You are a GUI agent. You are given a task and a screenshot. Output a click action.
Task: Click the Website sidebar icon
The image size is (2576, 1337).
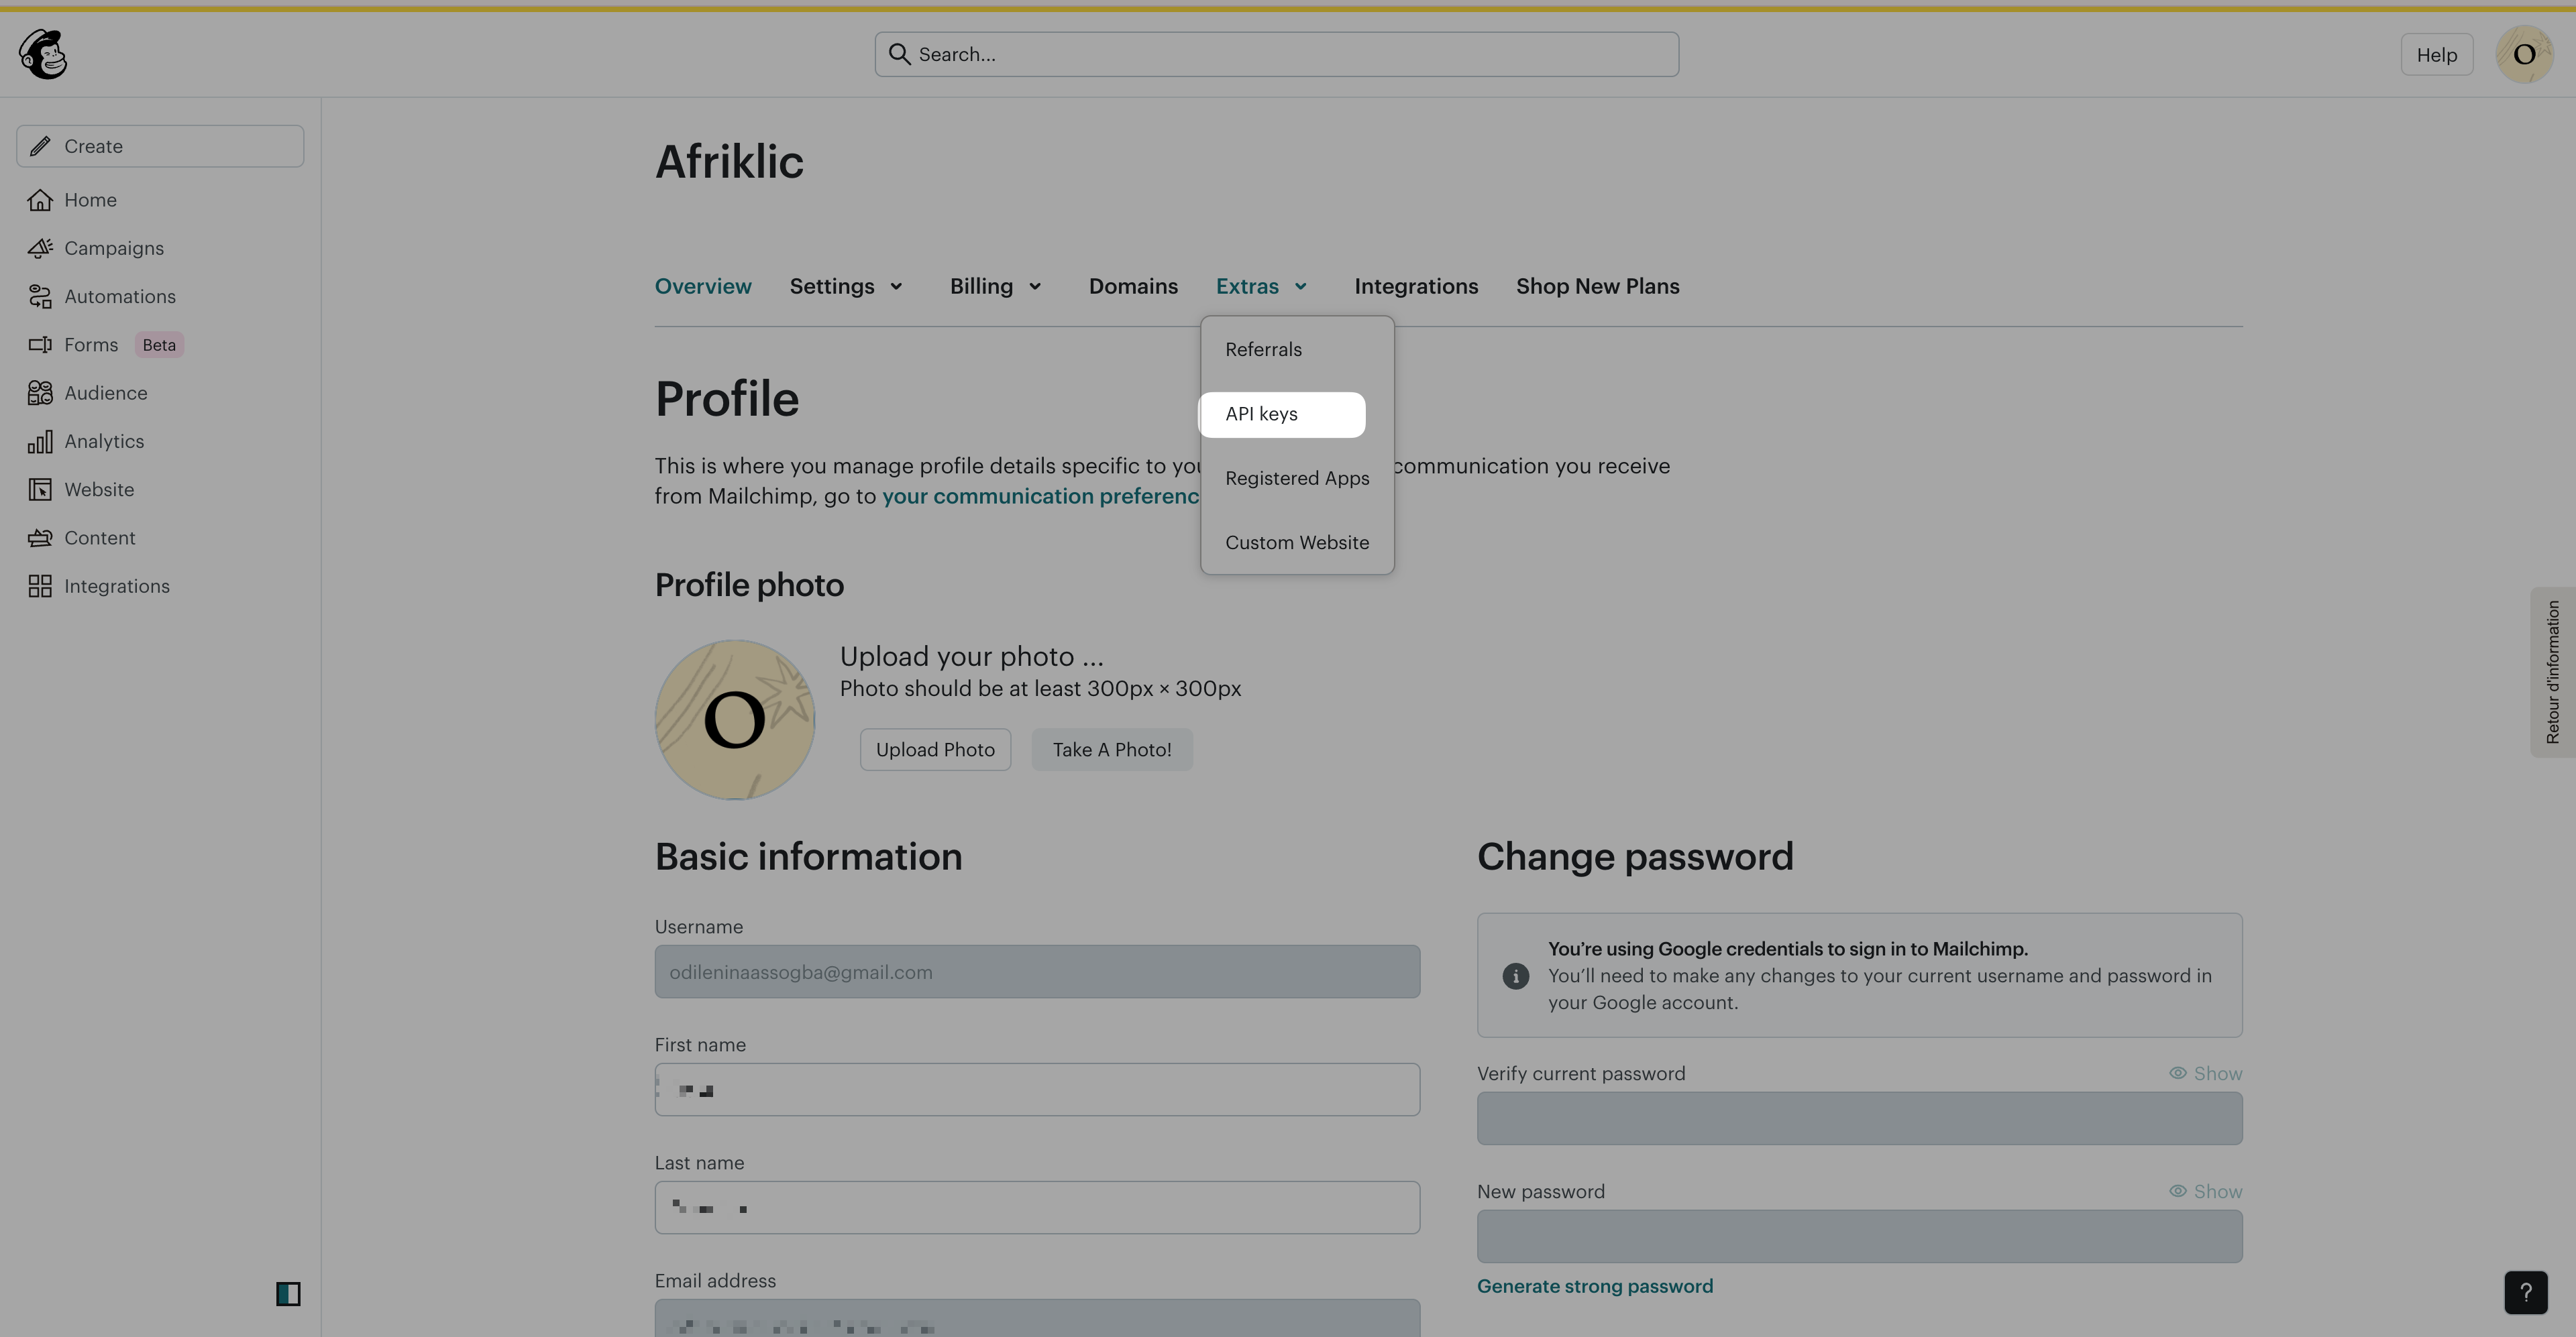[x=40, y=489]
